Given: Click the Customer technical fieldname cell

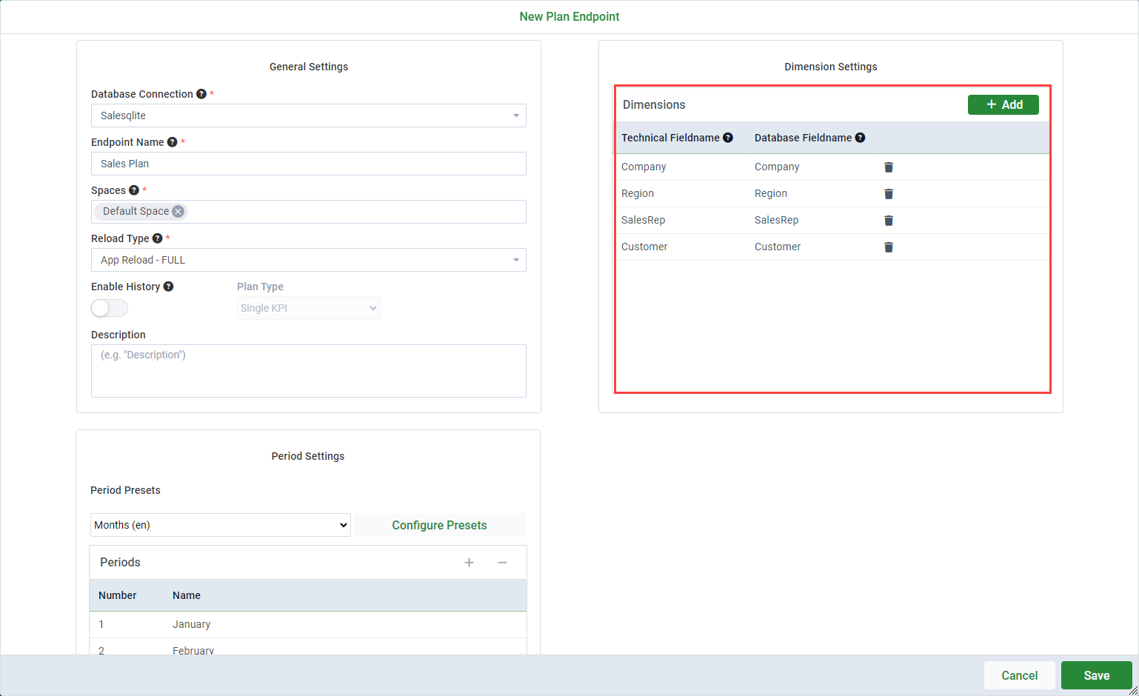Looking at the screenshot, I should click(644, 247).
